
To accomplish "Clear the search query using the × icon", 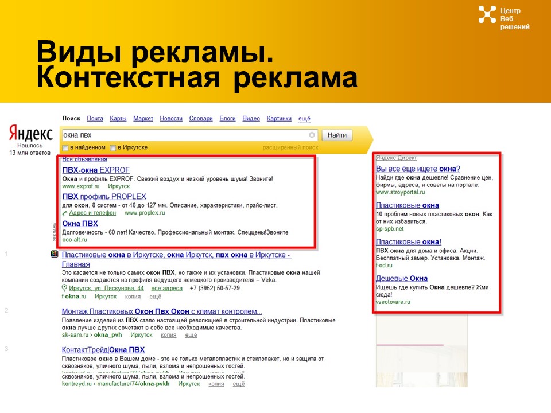I will (312, 135).
